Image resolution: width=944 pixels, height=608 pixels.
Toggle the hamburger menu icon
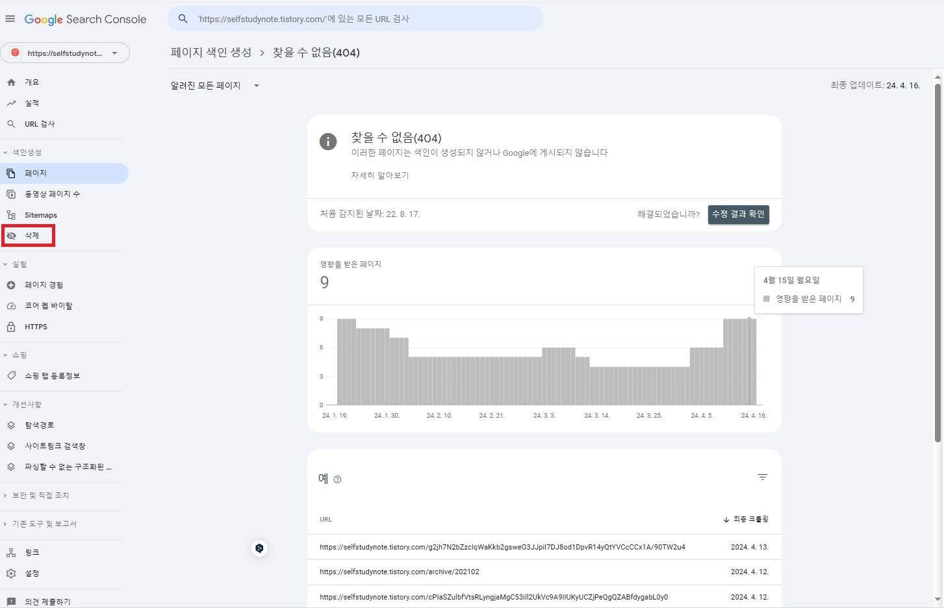coord(10,18)
